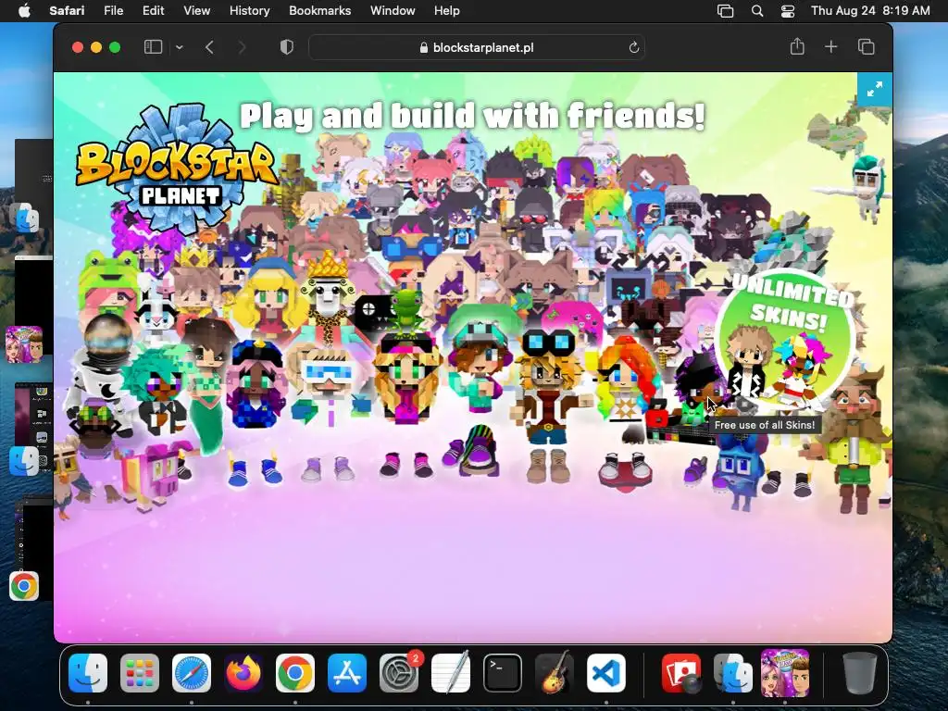This screenshot has width=948, height=711.
Task: Open the Help menu
Action: click(447, 10)
